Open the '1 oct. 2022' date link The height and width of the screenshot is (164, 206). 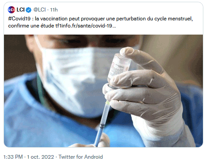pos(41,157)
